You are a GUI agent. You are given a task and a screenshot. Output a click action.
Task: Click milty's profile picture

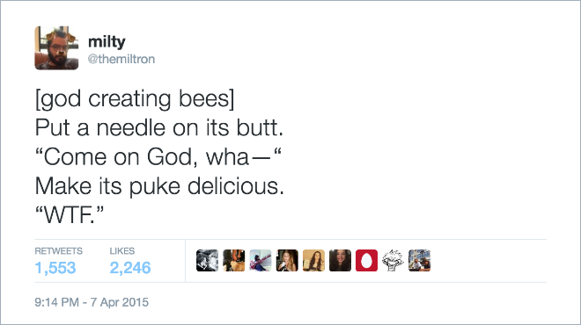56,47
